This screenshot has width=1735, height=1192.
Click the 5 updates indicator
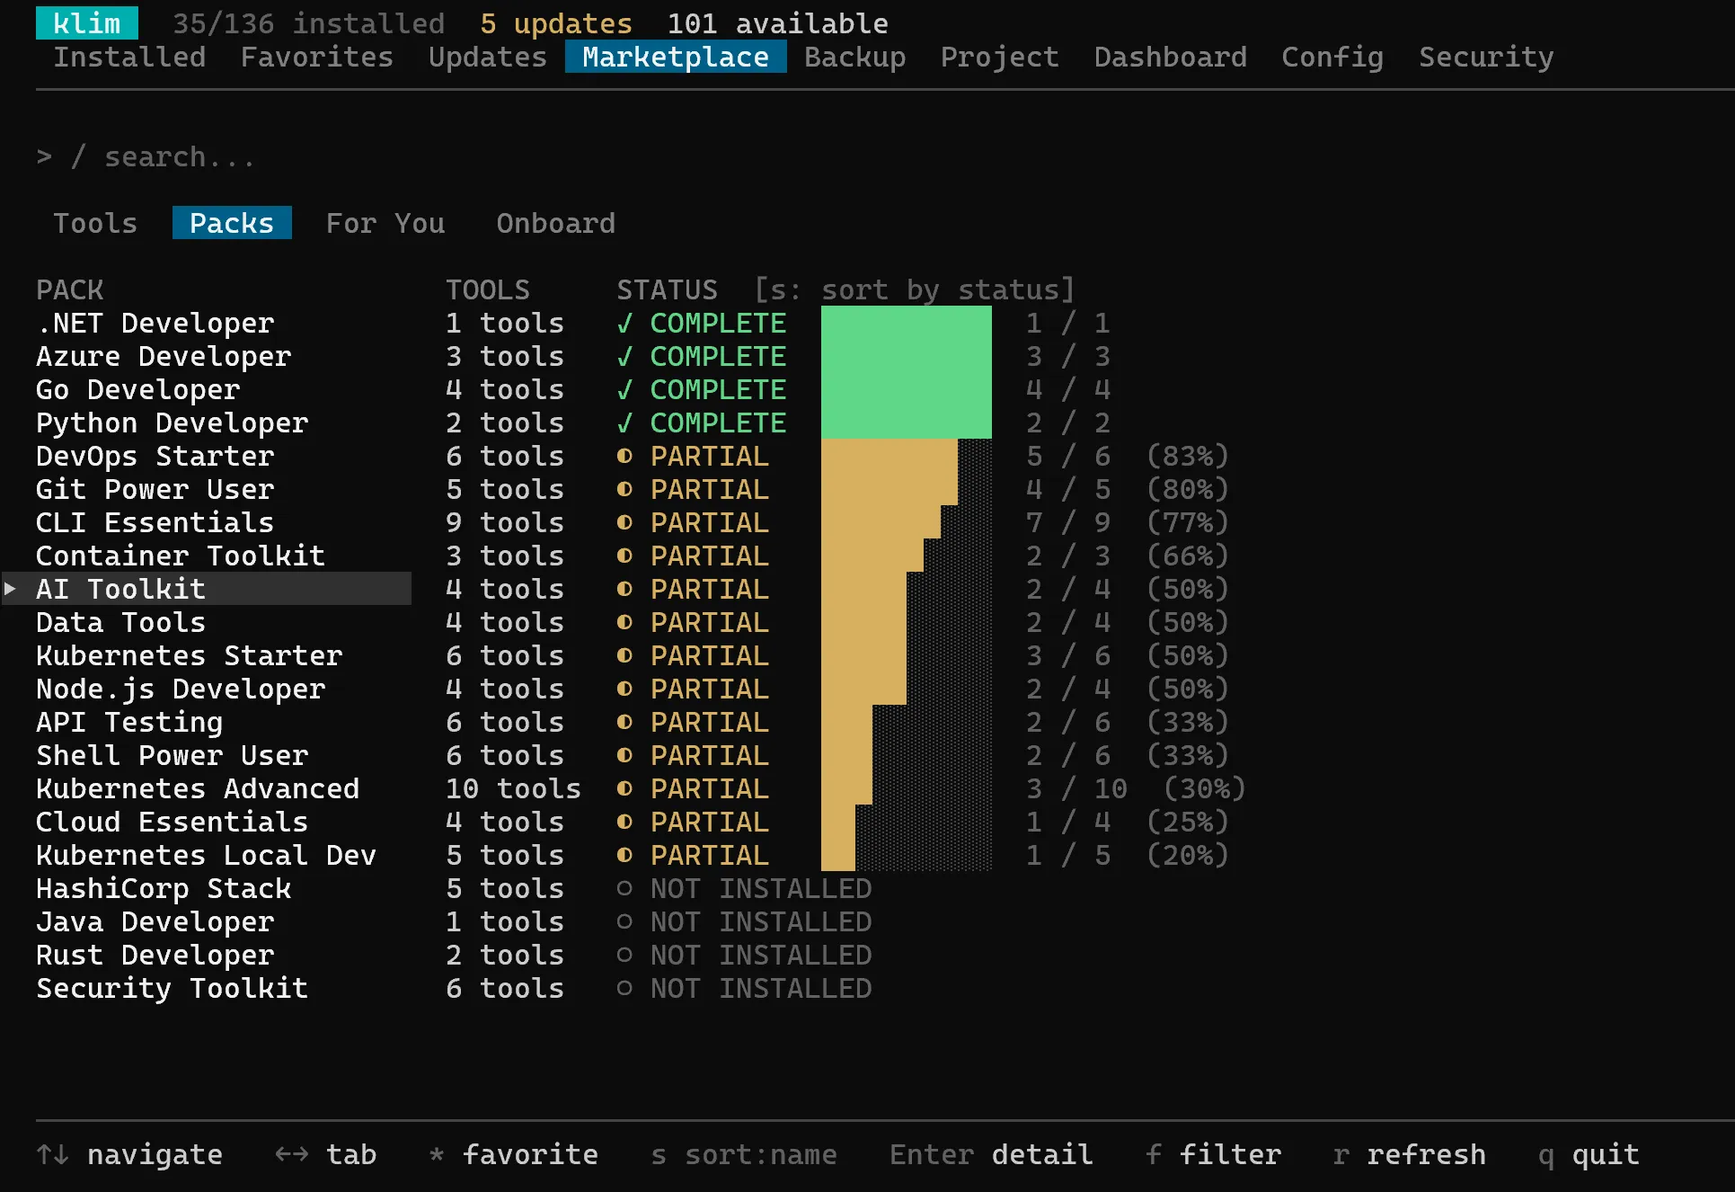click(556, 23)
